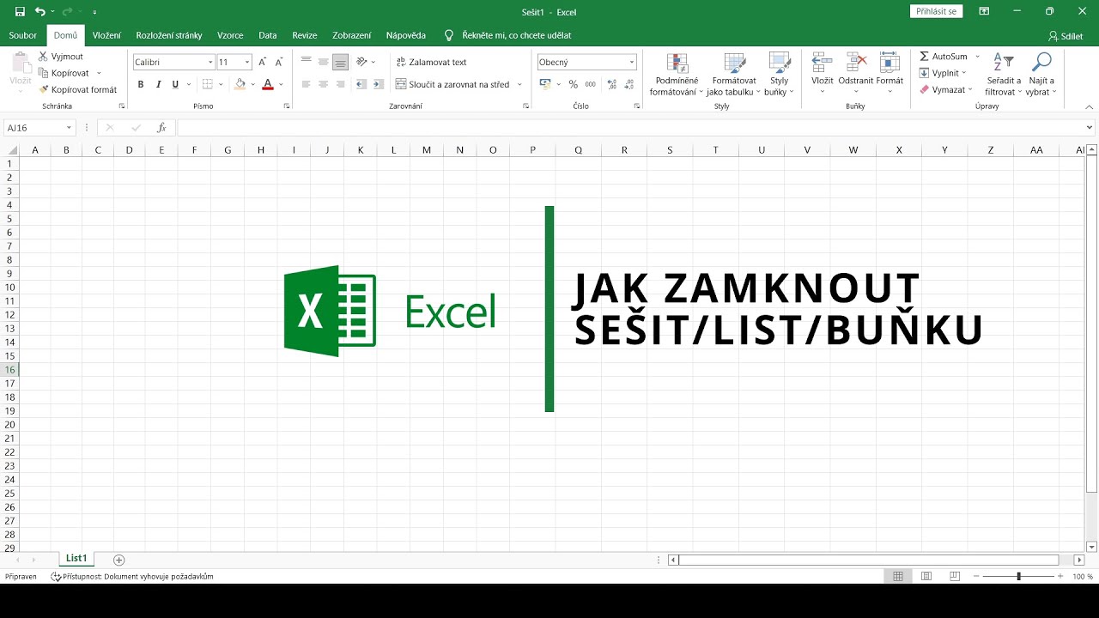Cut selection with the Vyjmout command
The height and width of the screenshot is (618, 1099).
click(x=61, y=57)
